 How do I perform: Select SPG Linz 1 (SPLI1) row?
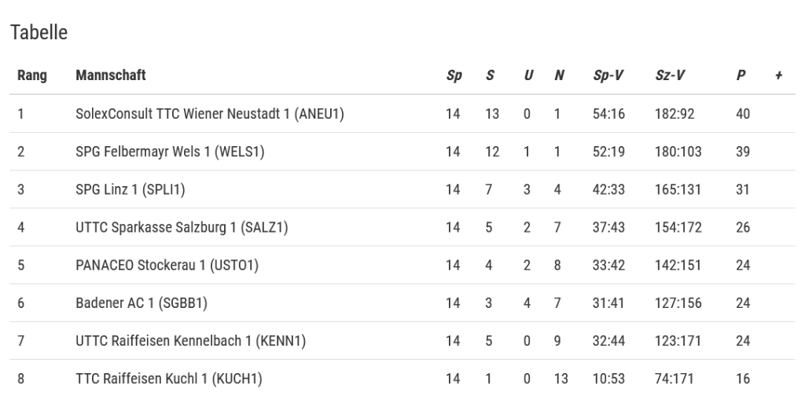pyautogui.click(x=130, y=189)
